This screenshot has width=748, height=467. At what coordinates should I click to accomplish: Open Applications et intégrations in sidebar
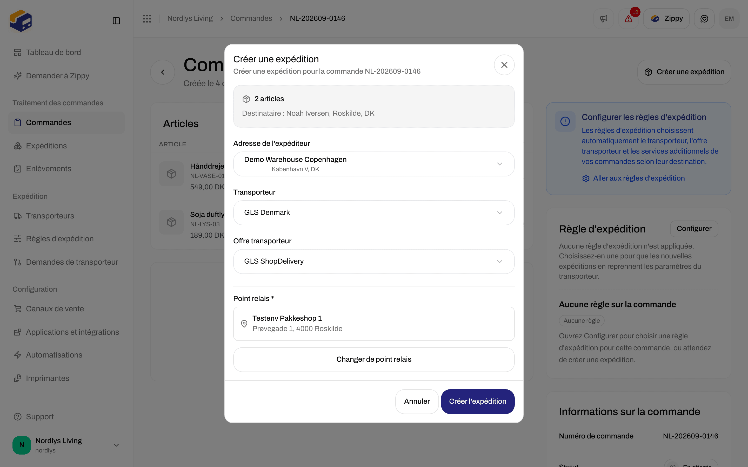point(66,332)
